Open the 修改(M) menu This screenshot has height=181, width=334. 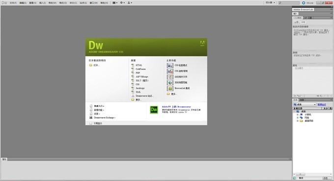(52, 3)
